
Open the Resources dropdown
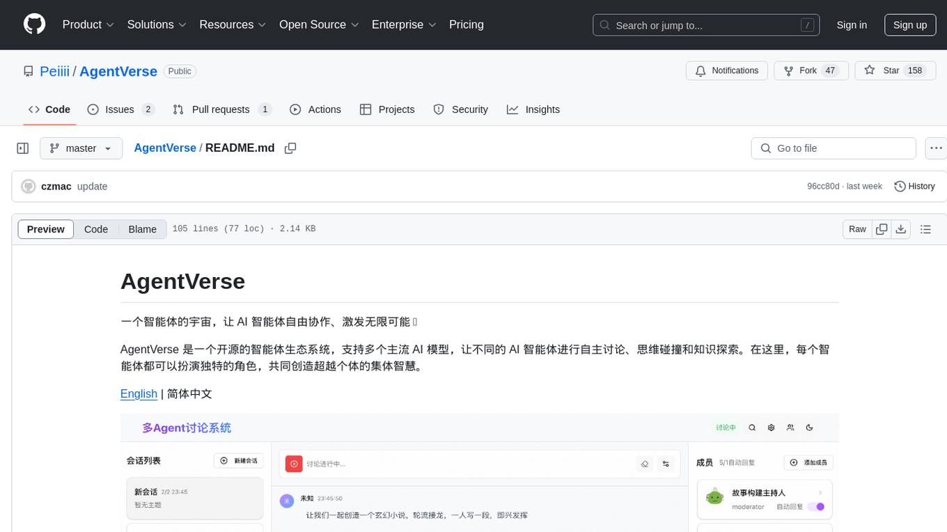[x=233, y=24]
